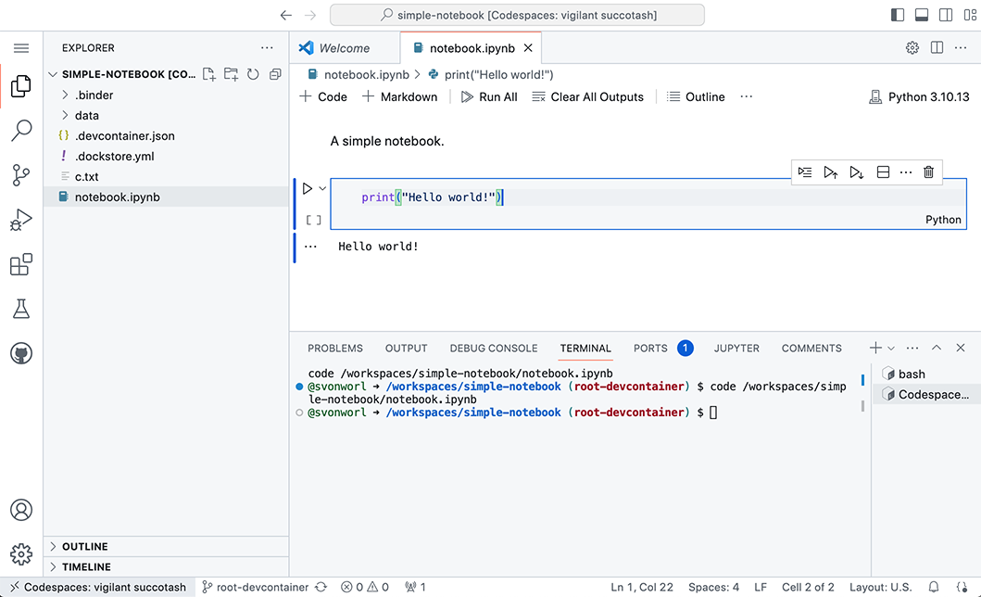
Task: Toggle the notifications bell
Action: pyautogui.click(x=933, y=587)
